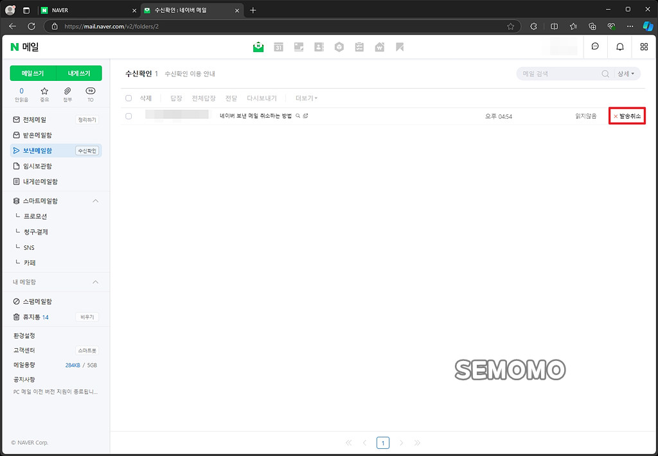Filter important mails with star icon
Viewport: 658px width, 456px height.
pyautogui.click(x=44, y=94)
